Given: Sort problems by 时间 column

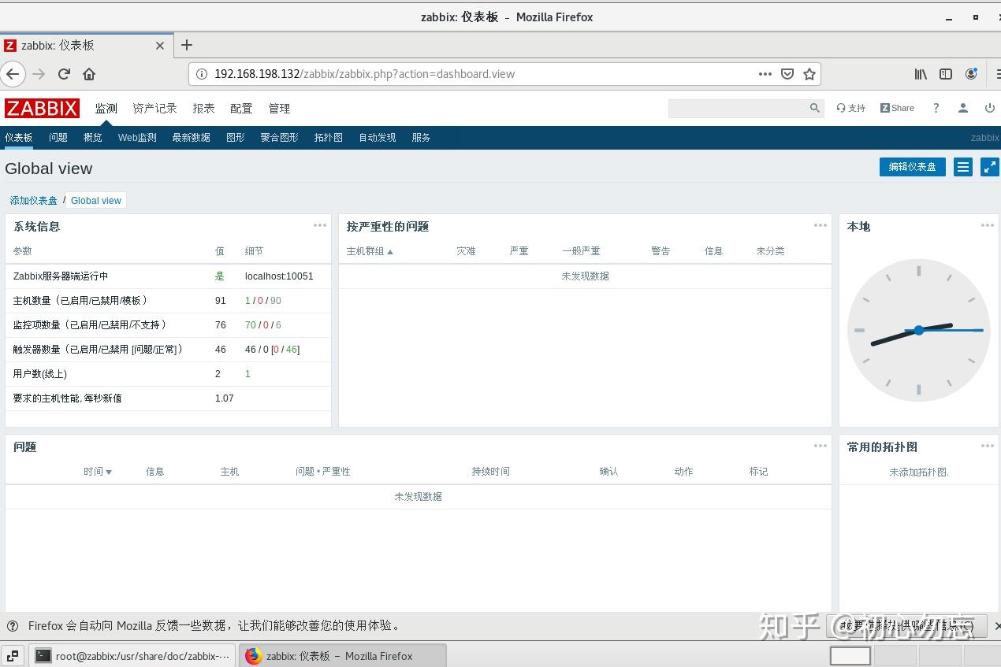Looking at the screenshot, I should click(98, 472).
